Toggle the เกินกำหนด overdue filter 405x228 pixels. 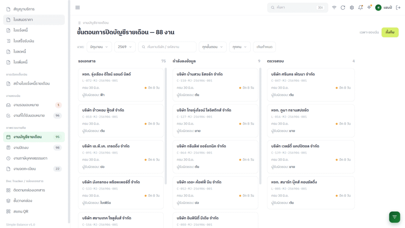coord(264,47)
